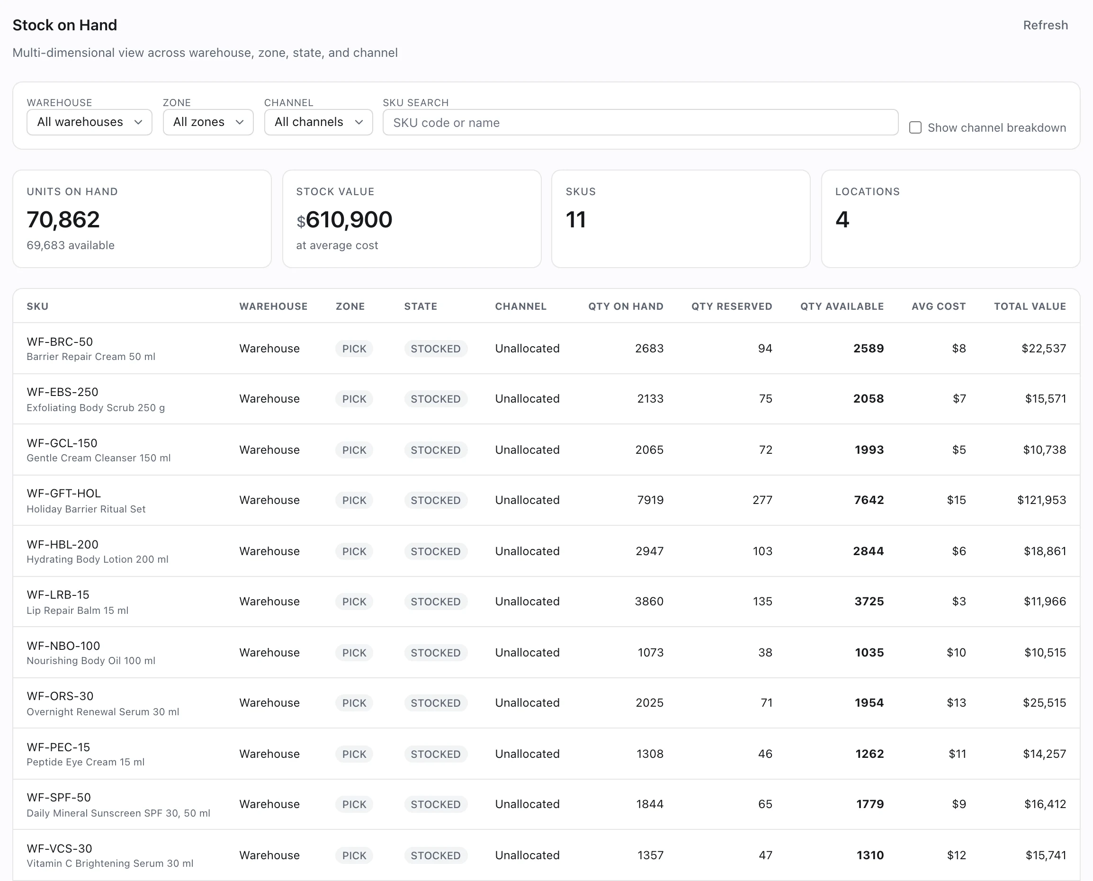Screen dimensions: 1093x881
Task: Click the Zone column header
Action: [350, 306]
